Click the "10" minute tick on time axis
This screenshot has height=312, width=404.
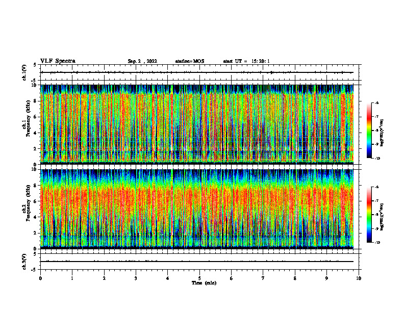359,278
